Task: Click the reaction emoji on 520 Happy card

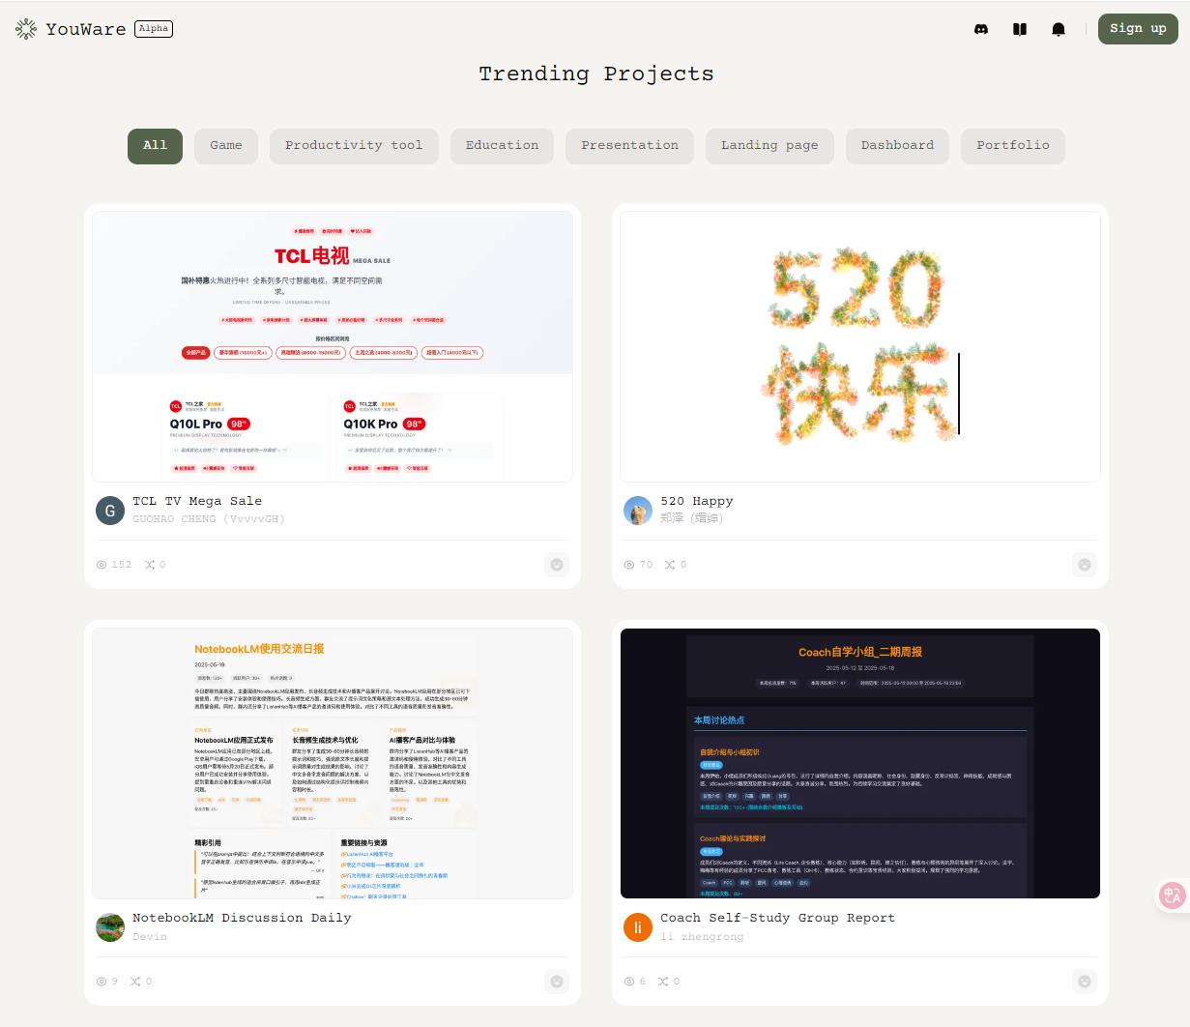Action: coord(1085,565)
